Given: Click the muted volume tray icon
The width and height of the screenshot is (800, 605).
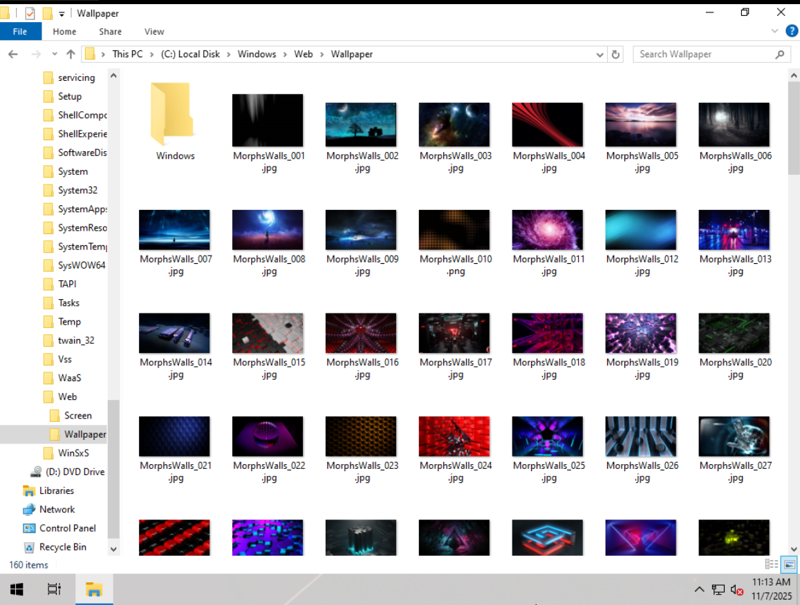Looking at the screenshot, I should (736, 590).
